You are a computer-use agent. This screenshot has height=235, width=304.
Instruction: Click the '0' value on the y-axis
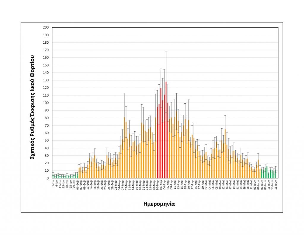(x=47, y=178)
